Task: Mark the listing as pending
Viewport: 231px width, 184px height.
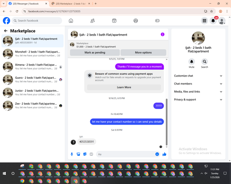Action: click(95, 53)
